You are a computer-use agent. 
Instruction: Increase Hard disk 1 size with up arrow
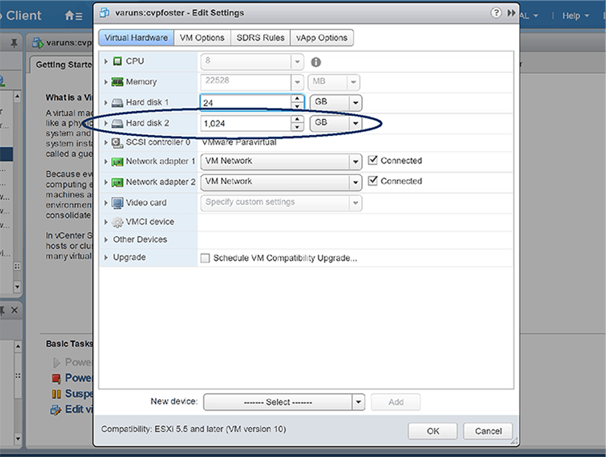tap(297, 98)
